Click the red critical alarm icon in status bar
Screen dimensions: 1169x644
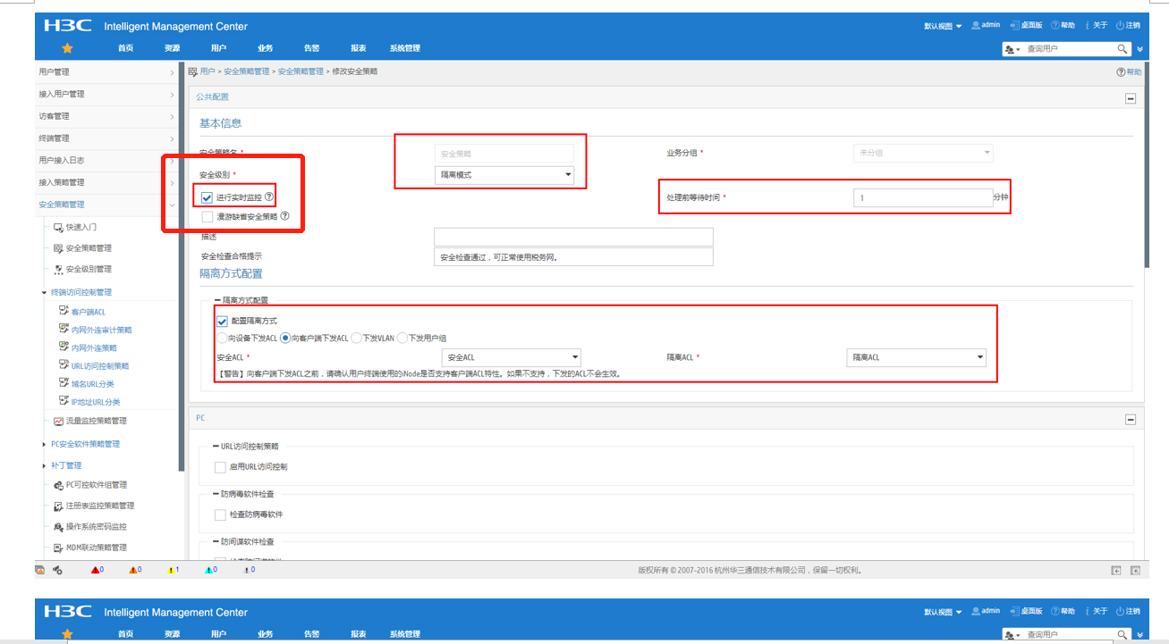[95, 570]
